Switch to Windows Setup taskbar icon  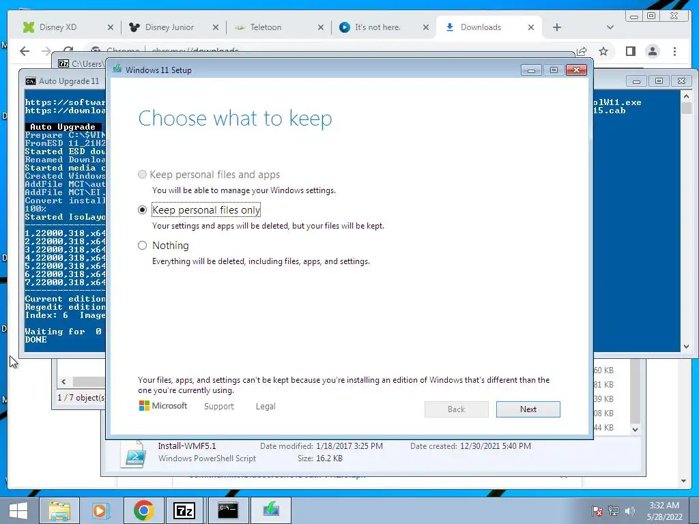(270, 510)
